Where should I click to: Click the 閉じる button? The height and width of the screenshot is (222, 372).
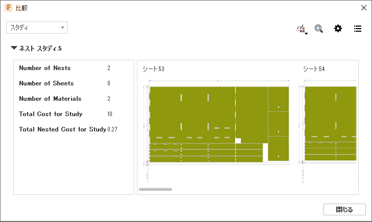(x=344, y=209)
